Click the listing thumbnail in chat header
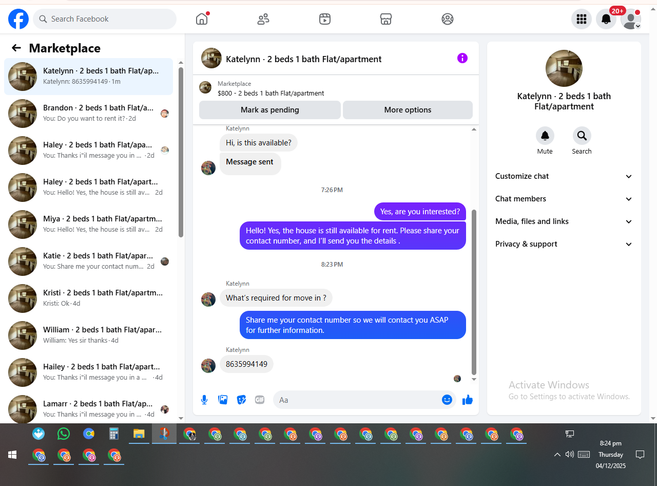The height and width of the screenshot is (486, 657). [211, 58]
